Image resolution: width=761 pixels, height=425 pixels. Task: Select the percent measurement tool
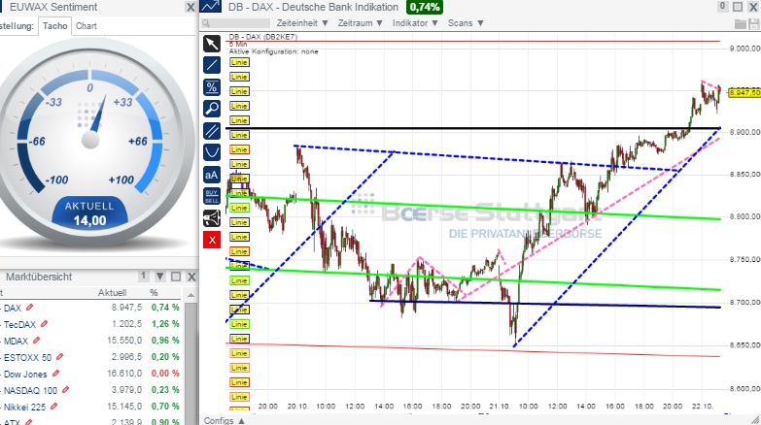(x=212, y=87)
